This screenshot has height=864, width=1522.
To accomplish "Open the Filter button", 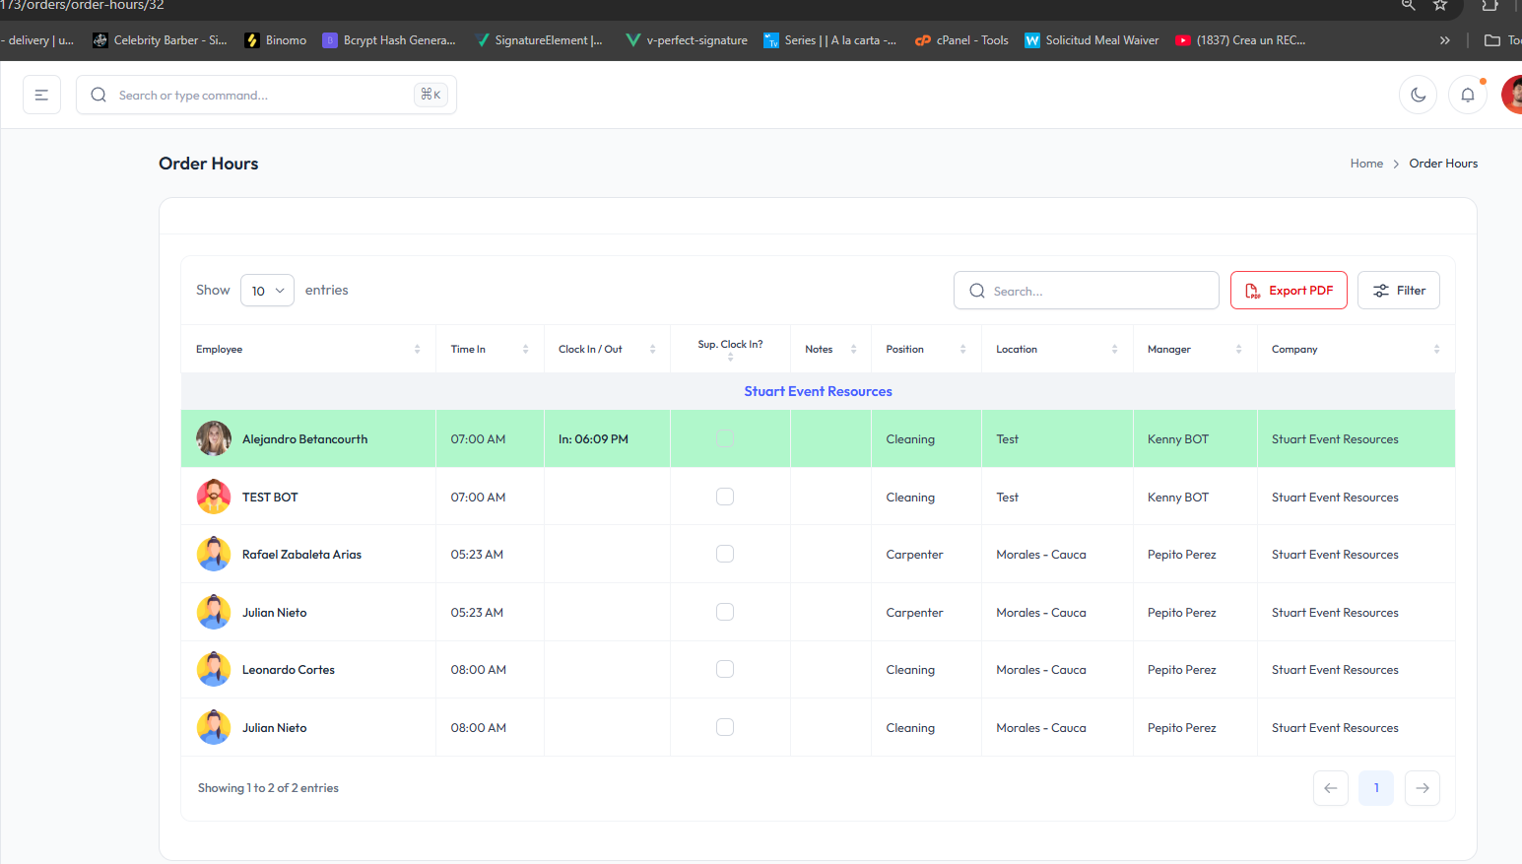I will click(1398, 291).
